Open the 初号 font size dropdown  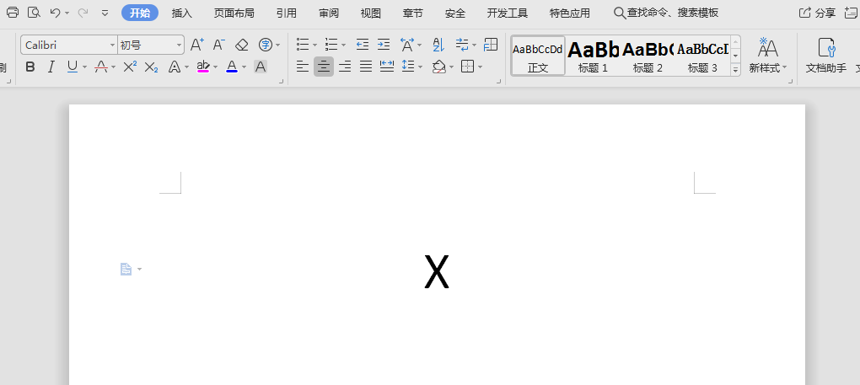tap(179, 45)
